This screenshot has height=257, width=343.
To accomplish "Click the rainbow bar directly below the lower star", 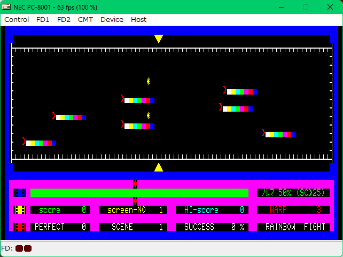I will (x=139, y=126).
